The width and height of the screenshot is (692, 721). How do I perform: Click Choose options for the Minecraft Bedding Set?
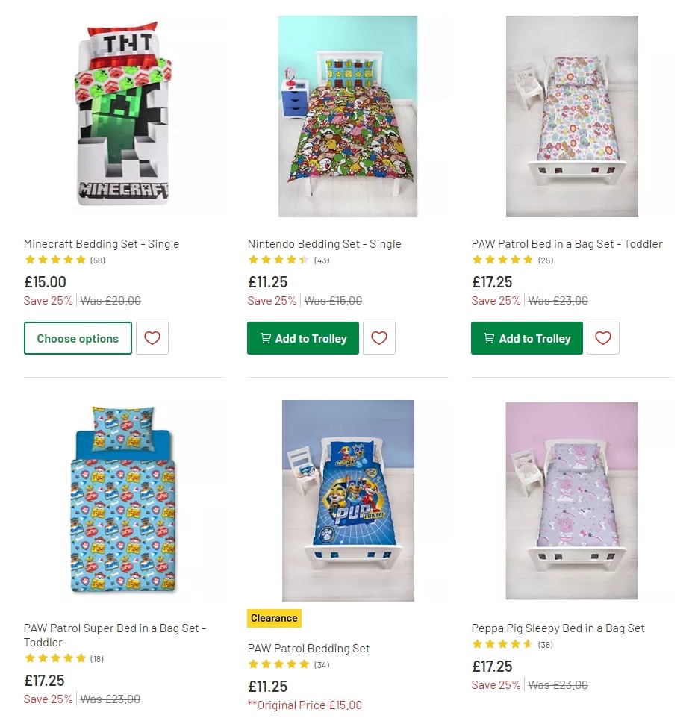pyautogui.click(x=78, y=338)
